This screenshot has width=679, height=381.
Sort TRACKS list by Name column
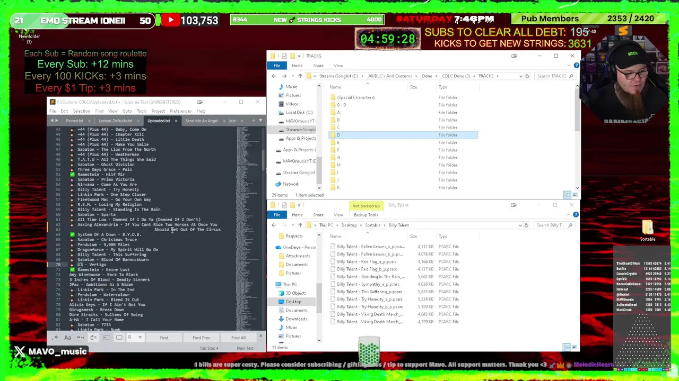click(x=335, y=87)
